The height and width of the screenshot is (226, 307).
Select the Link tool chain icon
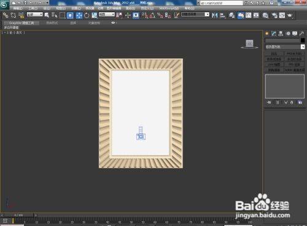[6, 15]
